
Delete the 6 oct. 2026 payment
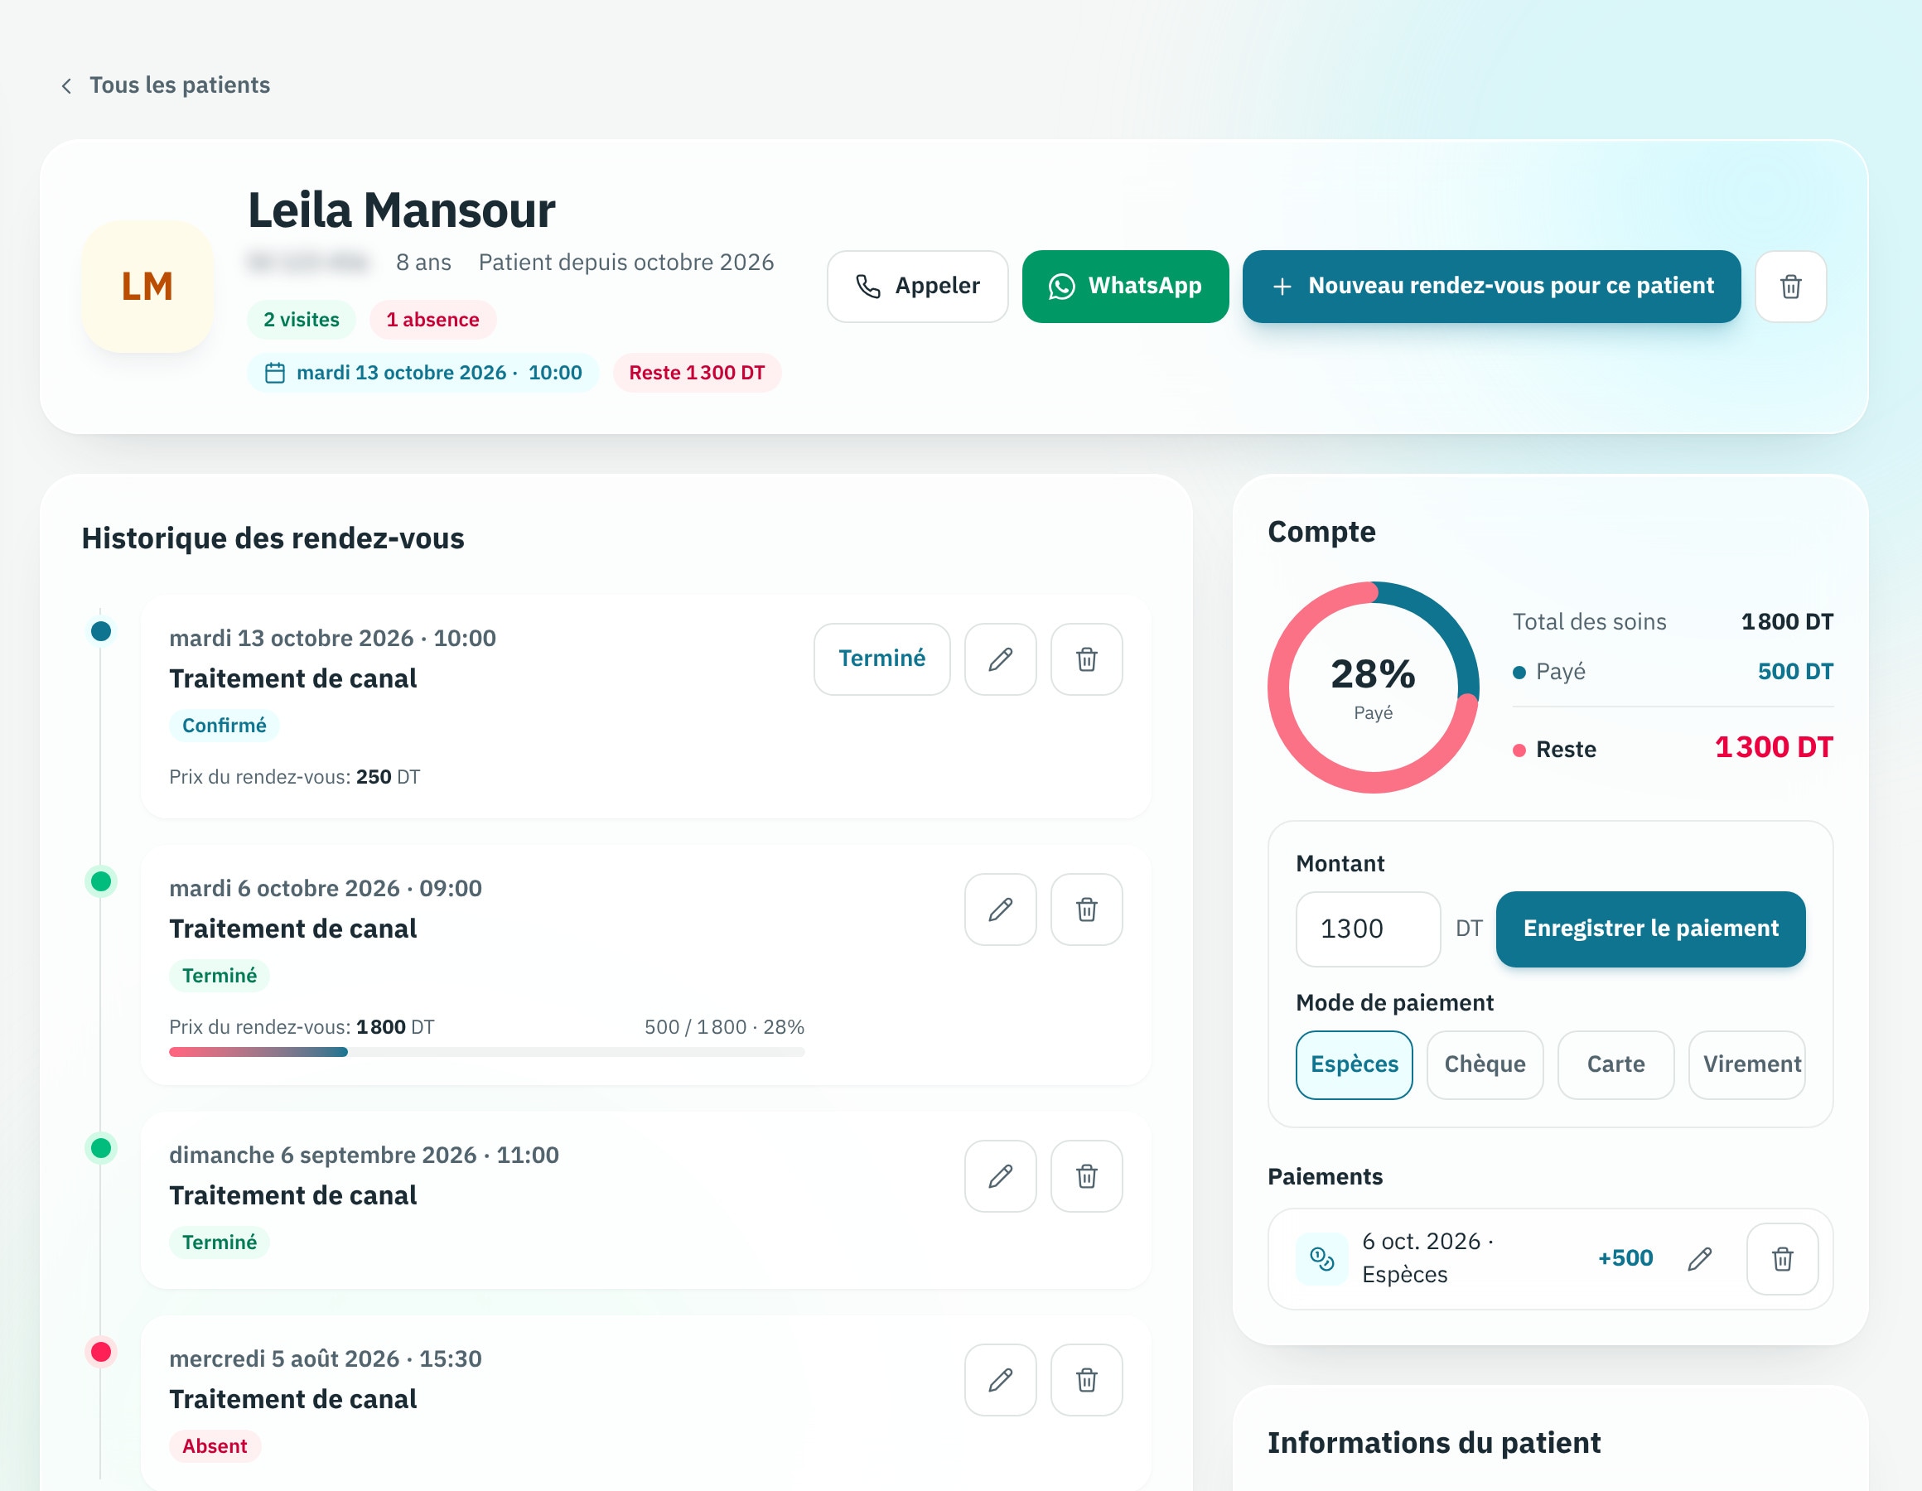(x=1782, y=1257)
